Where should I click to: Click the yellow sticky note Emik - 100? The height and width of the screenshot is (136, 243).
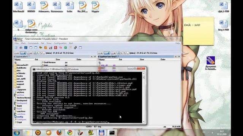(x=199, y=31)
